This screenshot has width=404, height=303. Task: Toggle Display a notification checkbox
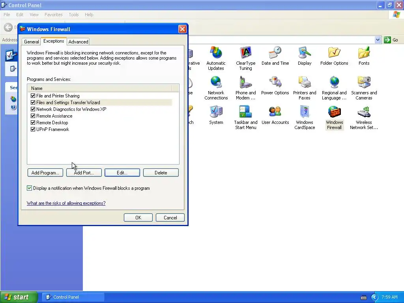(29, 188)
